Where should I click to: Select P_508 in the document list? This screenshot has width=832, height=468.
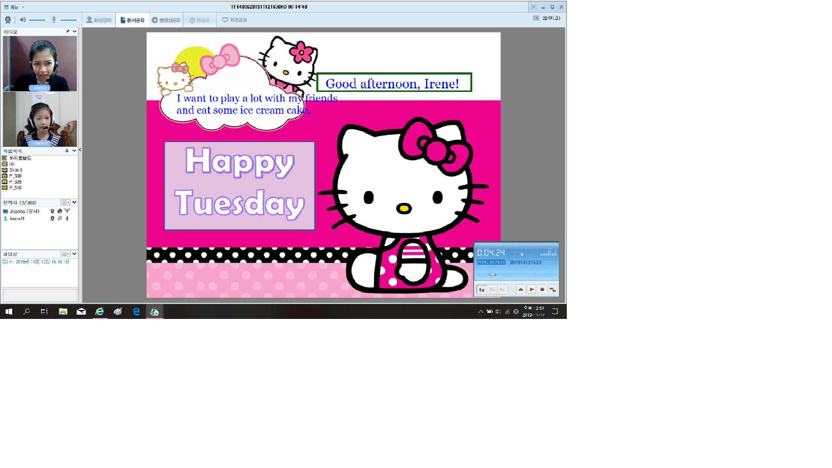coord(15,176)
